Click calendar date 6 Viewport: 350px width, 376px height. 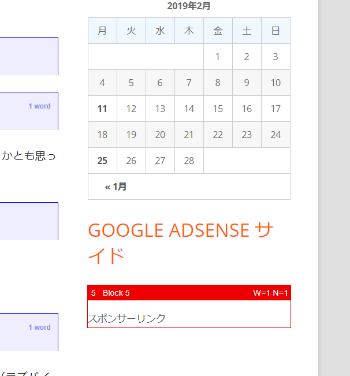[x=160, y=83]
